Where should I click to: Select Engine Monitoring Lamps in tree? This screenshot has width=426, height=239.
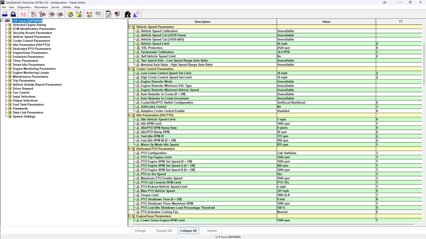(31, 73)
